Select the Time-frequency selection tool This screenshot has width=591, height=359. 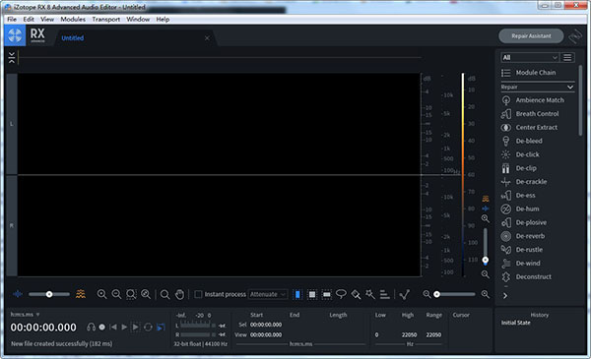point(312,294)
